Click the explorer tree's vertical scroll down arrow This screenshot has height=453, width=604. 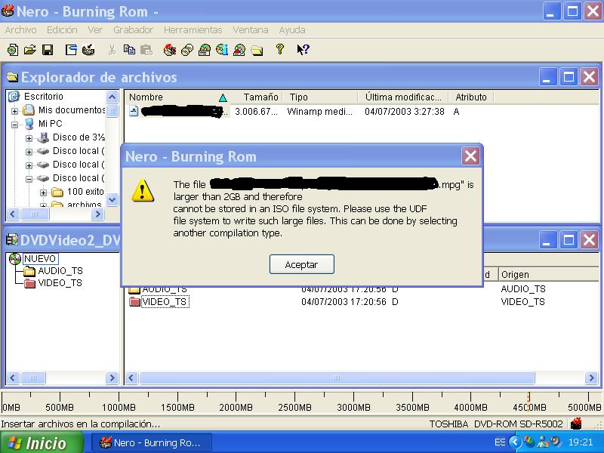112,200
